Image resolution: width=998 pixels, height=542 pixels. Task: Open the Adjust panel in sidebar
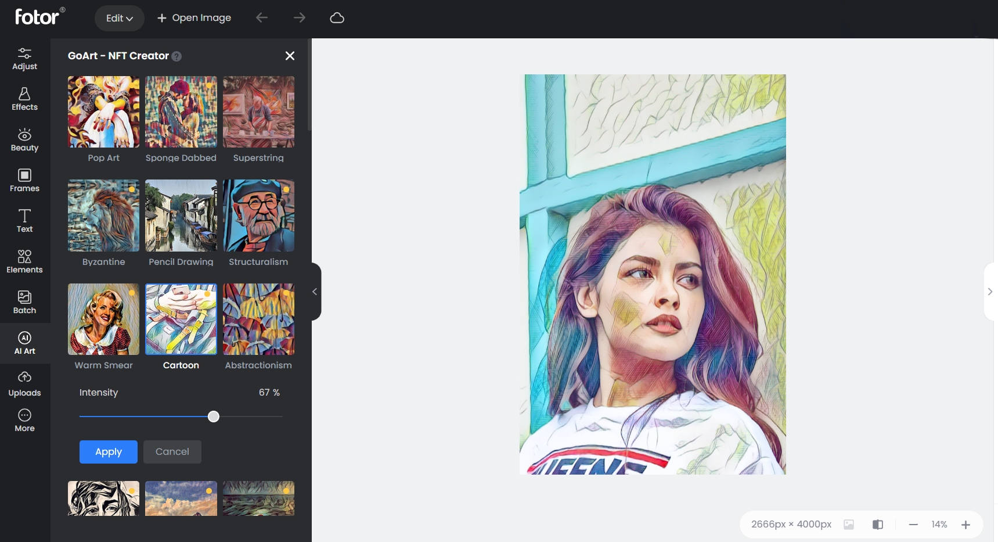click(24, 59)
